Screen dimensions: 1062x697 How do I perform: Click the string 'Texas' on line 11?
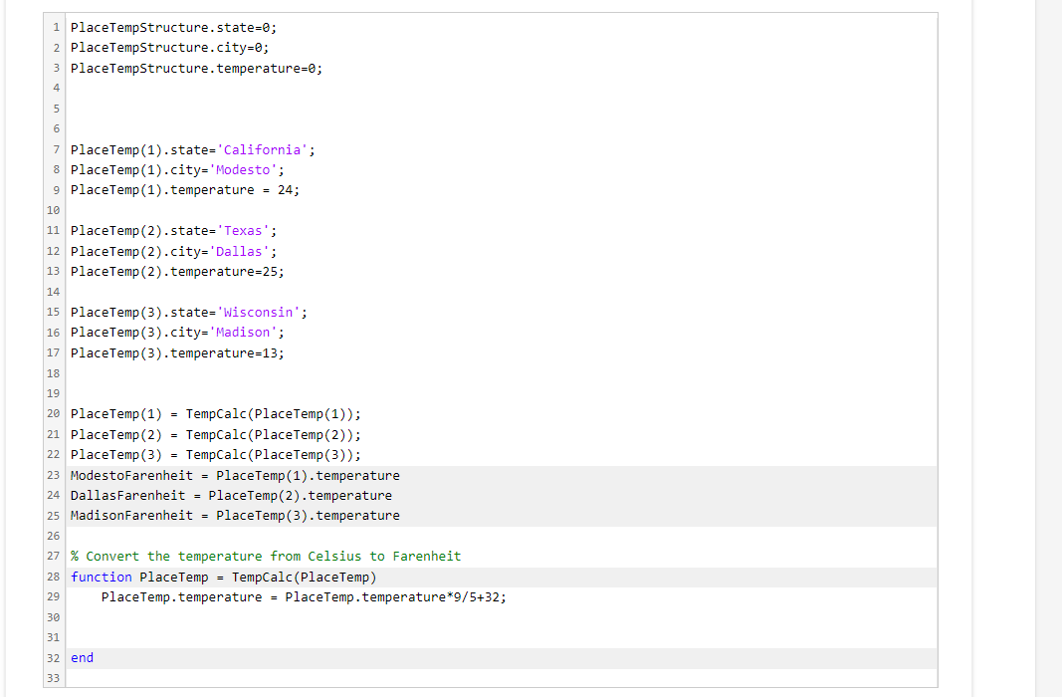click(243, 231)
